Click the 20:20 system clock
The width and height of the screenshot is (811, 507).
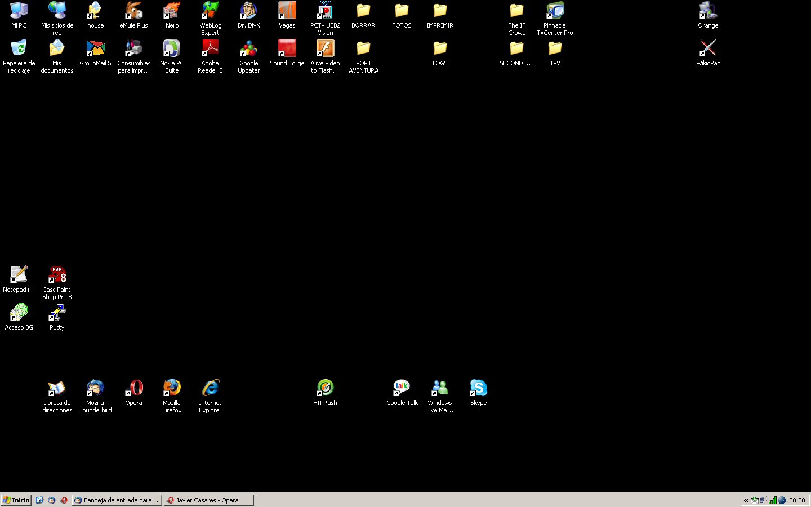[797, 500]
